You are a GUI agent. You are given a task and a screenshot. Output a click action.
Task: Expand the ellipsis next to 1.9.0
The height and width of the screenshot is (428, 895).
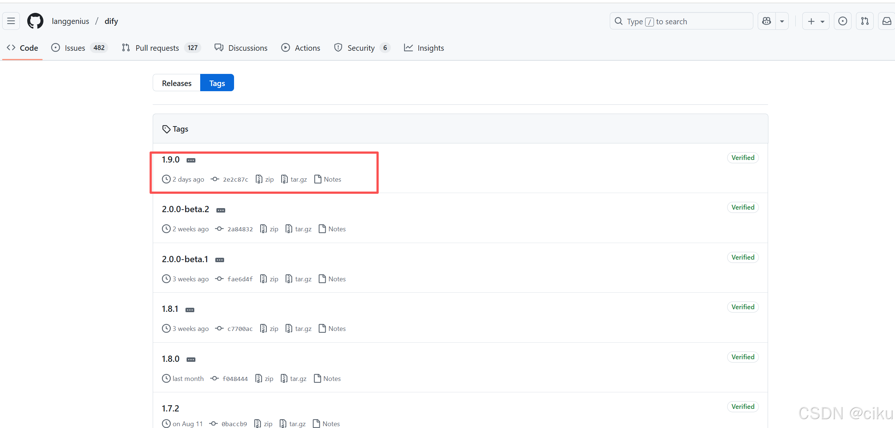pos(191,160)
